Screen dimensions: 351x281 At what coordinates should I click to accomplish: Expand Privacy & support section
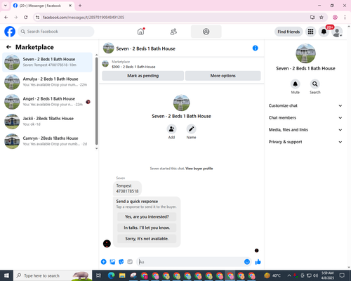pyautogui.click(x=305, y=142)
